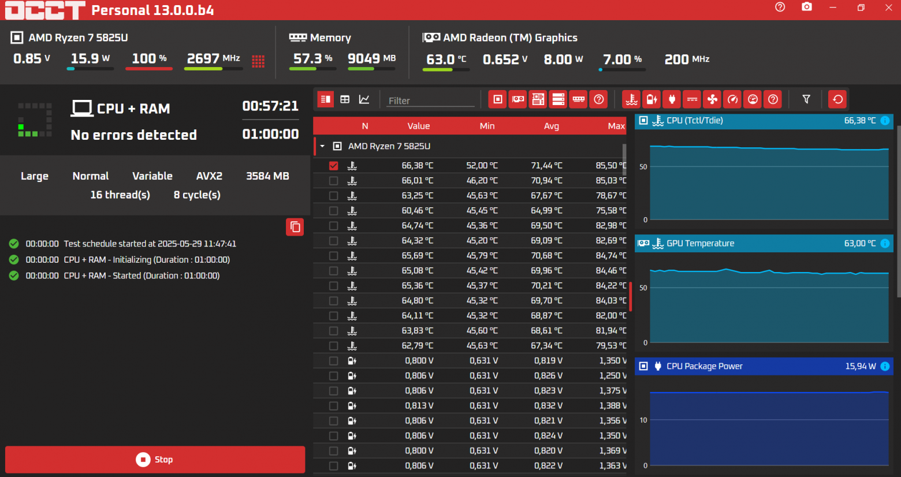Collapse the AMD Ryzen 7 5825U sensor group
Screen dimensions: 901x477
(322, 146)
